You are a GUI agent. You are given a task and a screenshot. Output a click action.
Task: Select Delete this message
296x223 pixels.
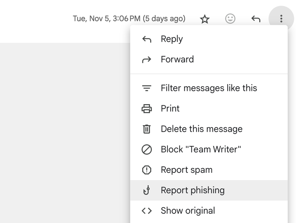[x=201, y=129]
